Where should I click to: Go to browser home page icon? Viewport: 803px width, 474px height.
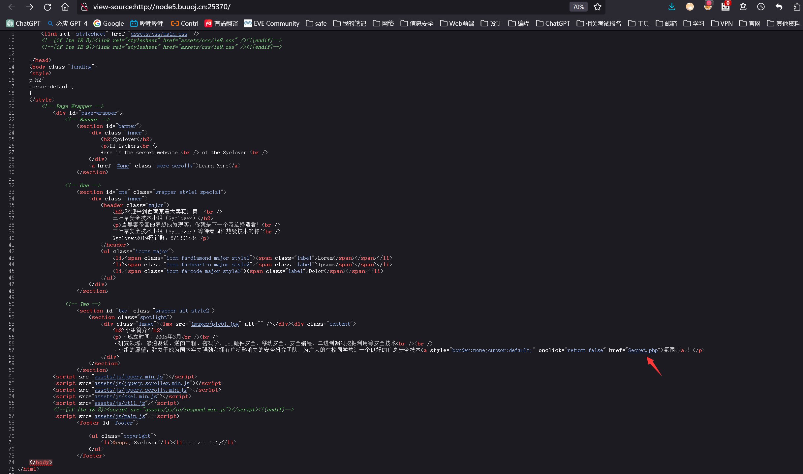click(x=65, y=7)
